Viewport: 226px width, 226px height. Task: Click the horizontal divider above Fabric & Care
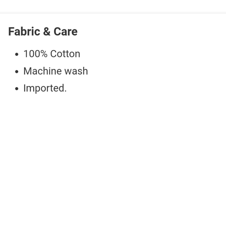pos(113,13)
